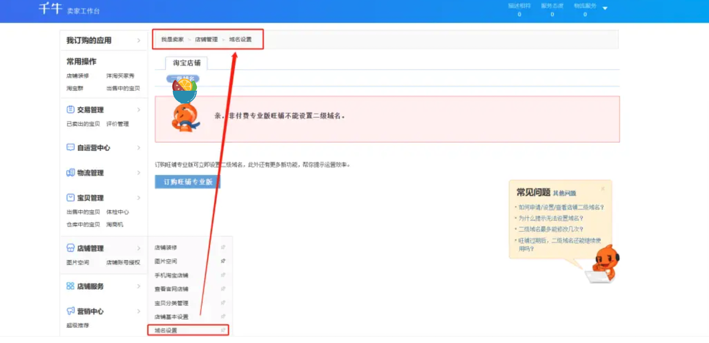Close the 常见问题 popup
Screen dimensions: 709x343
click(603, 188)
